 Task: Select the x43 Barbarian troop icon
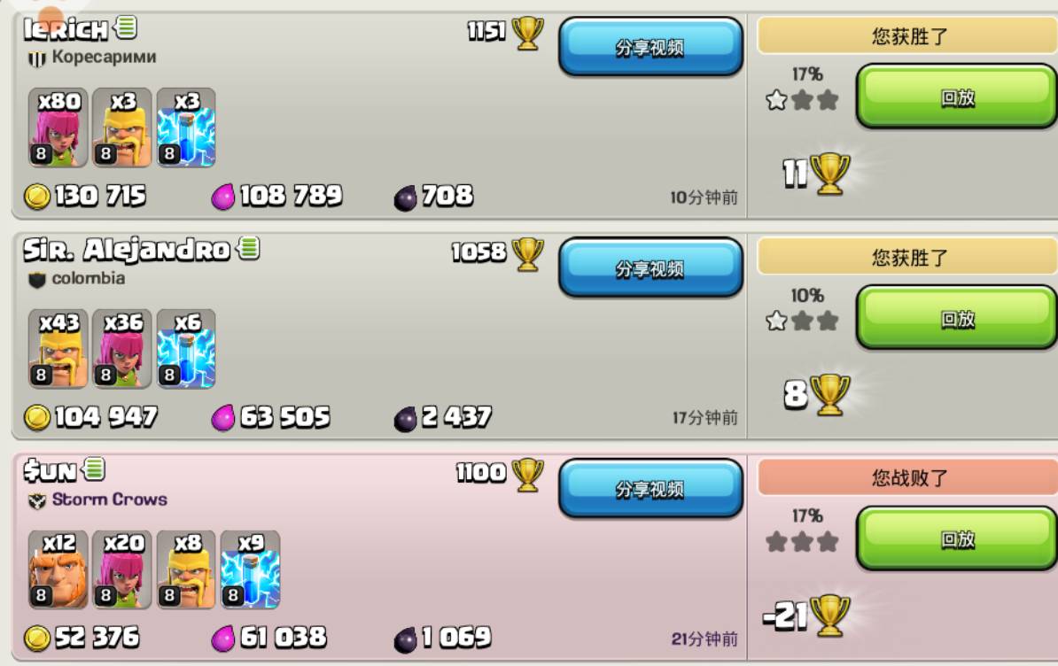click(58, 349)
